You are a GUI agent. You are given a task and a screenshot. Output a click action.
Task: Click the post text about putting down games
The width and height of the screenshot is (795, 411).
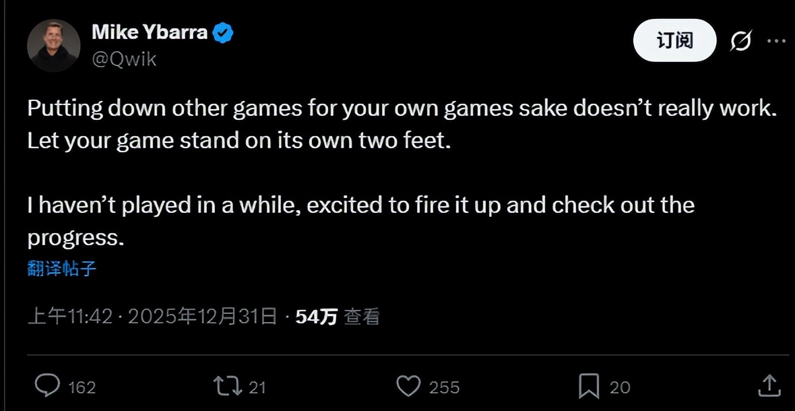(402, 126)
